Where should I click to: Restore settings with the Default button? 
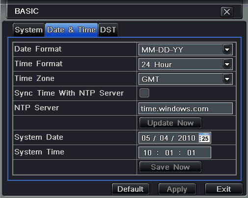(131, 189)
